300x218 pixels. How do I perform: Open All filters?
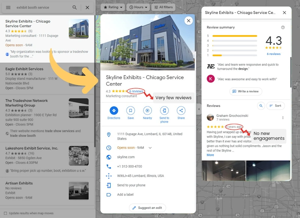[163, 7]
